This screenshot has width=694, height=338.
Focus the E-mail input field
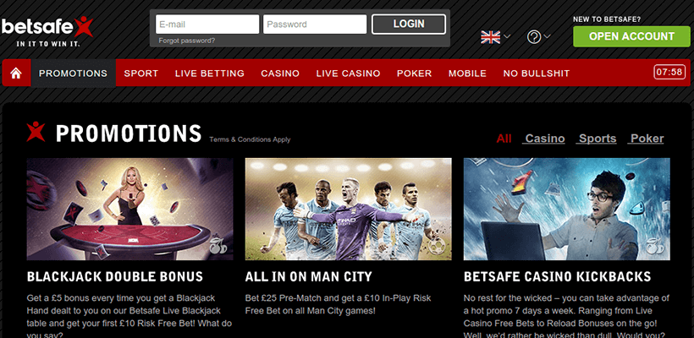tap(207, 25)
